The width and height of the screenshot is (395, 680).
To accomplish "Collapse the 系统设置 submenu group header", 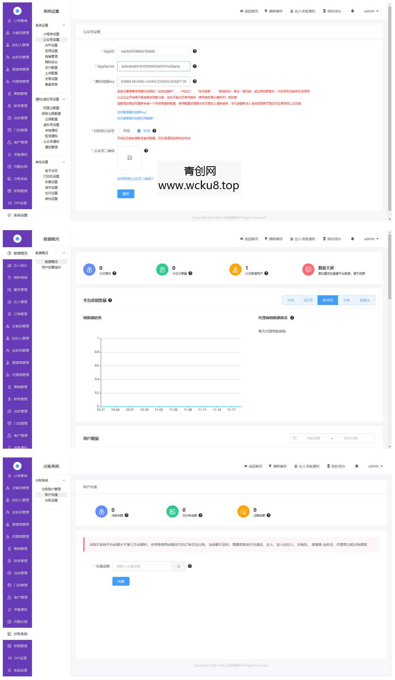I will click(x=51, y=25).
